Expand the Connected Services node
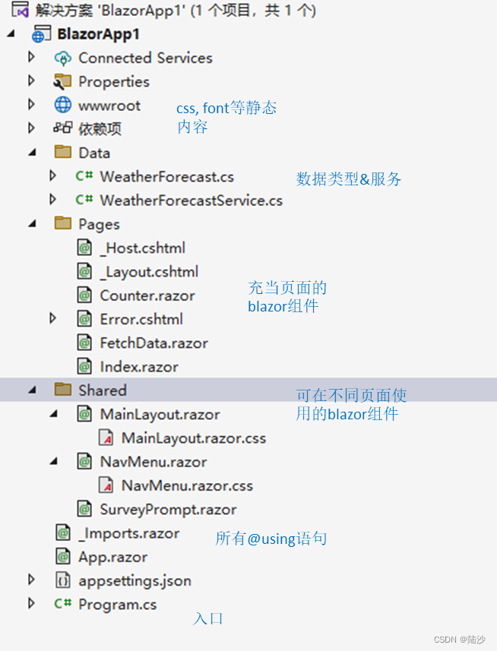This screenshot has height=651, width=497. 31,58
